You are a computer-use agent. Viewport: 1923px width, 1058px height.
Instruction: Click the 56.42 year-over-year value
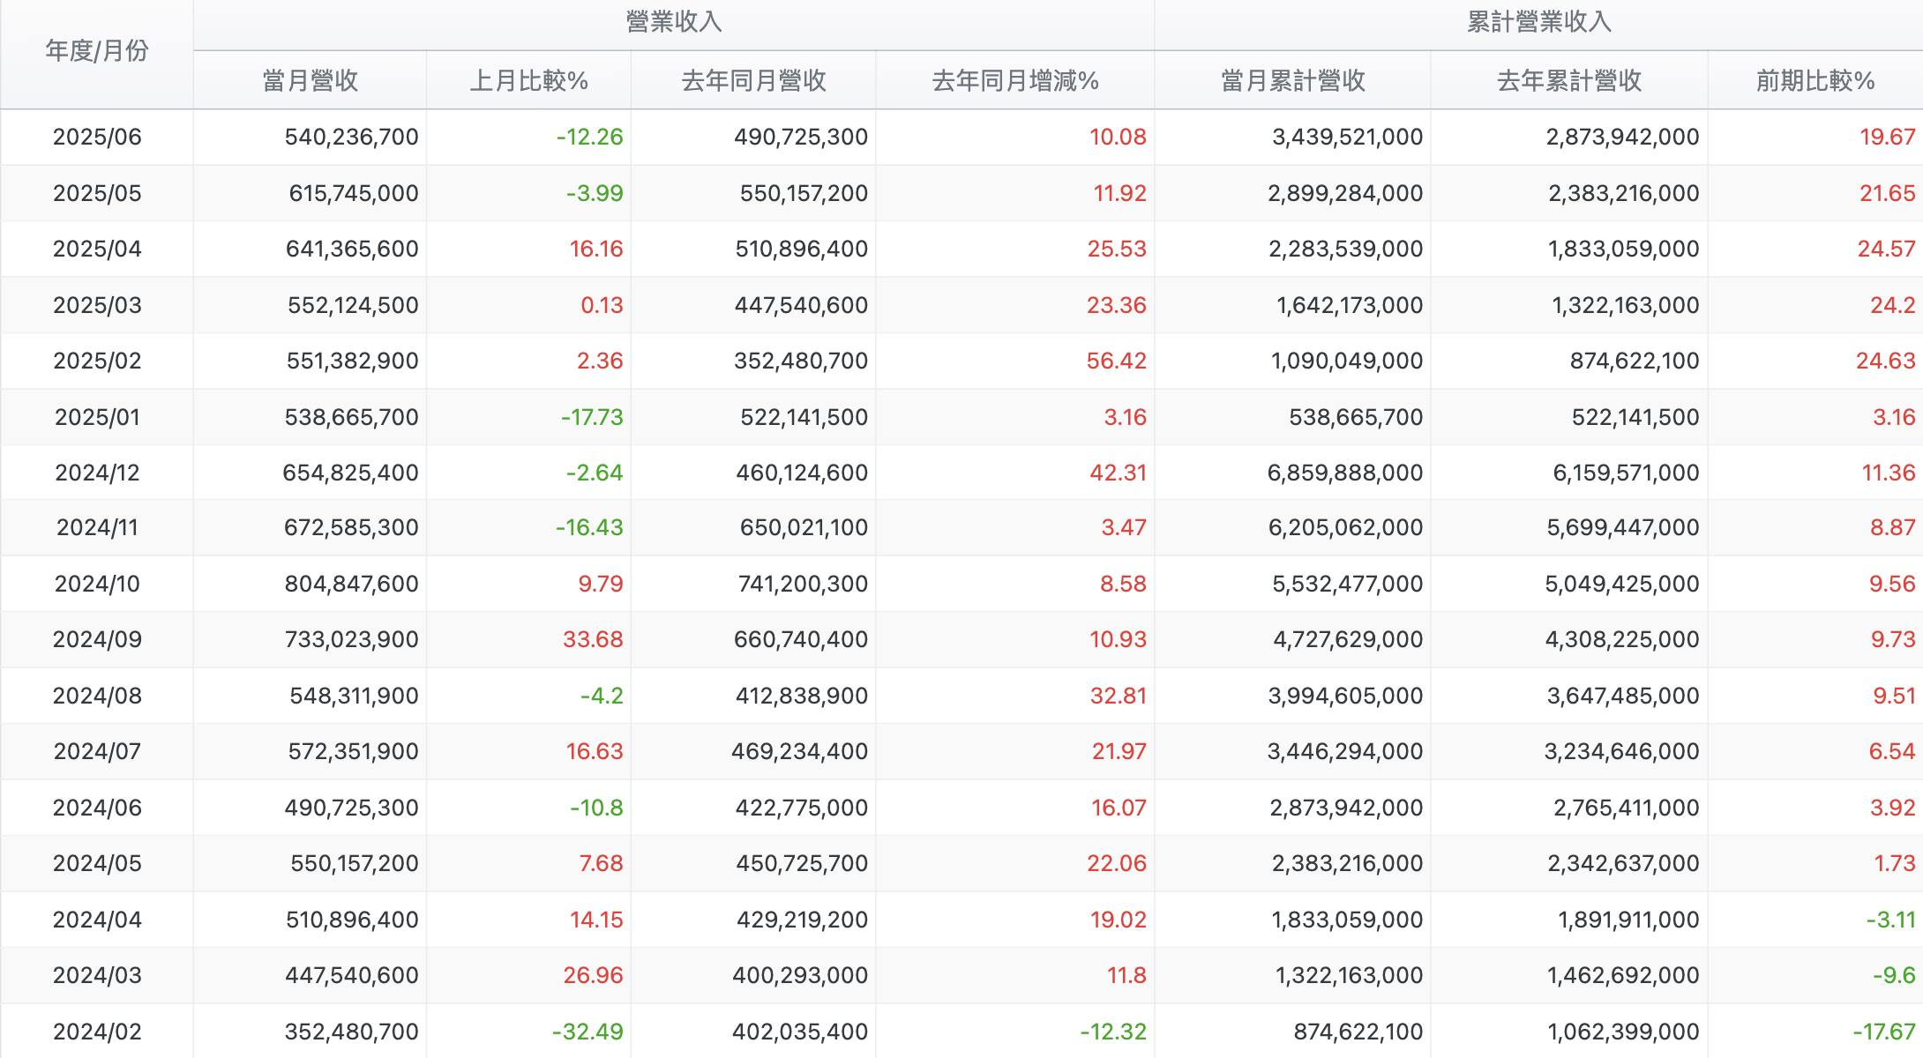1116,361
